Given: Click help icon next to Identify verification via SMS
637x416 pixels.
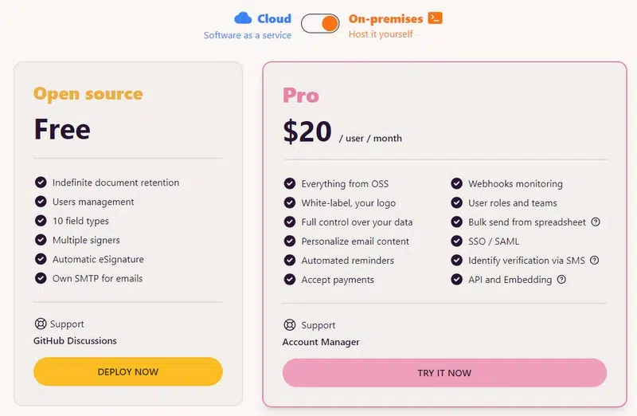Looking at the screenshot, I should (x=595, y=261).
